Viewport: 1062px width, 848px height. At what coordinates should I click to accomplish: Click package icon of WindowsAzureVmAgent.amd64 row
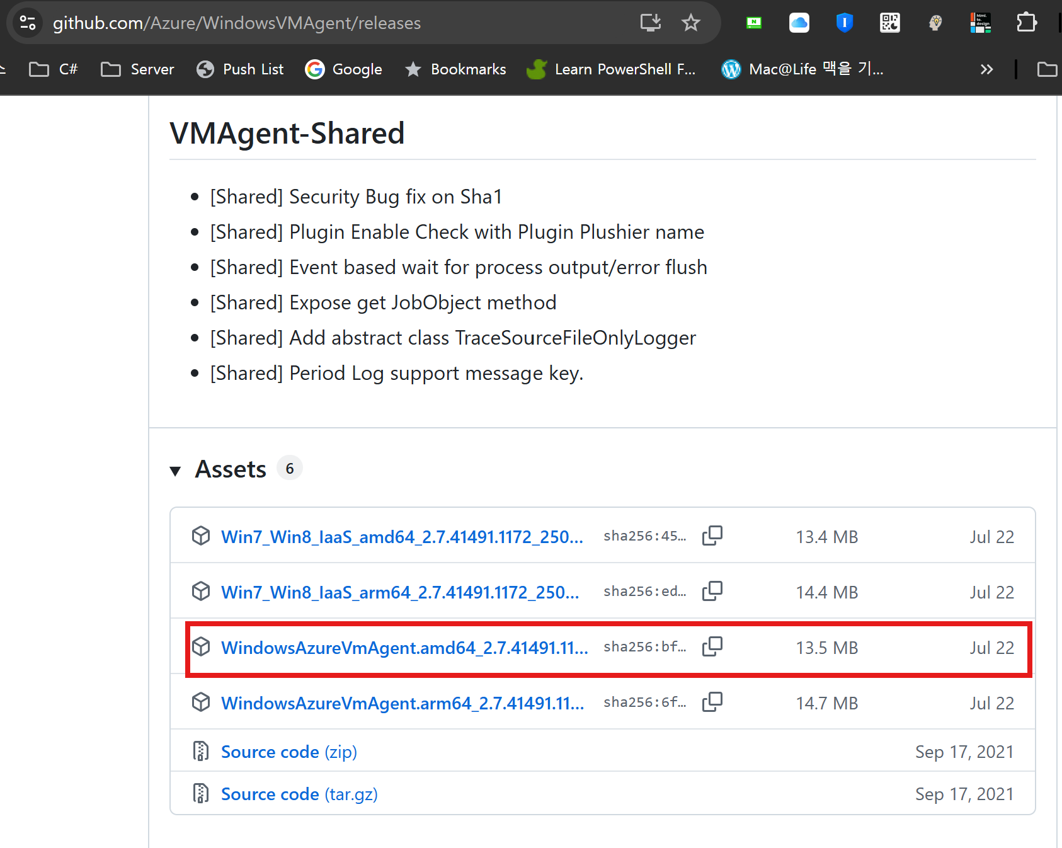click(x=201, y=647)
